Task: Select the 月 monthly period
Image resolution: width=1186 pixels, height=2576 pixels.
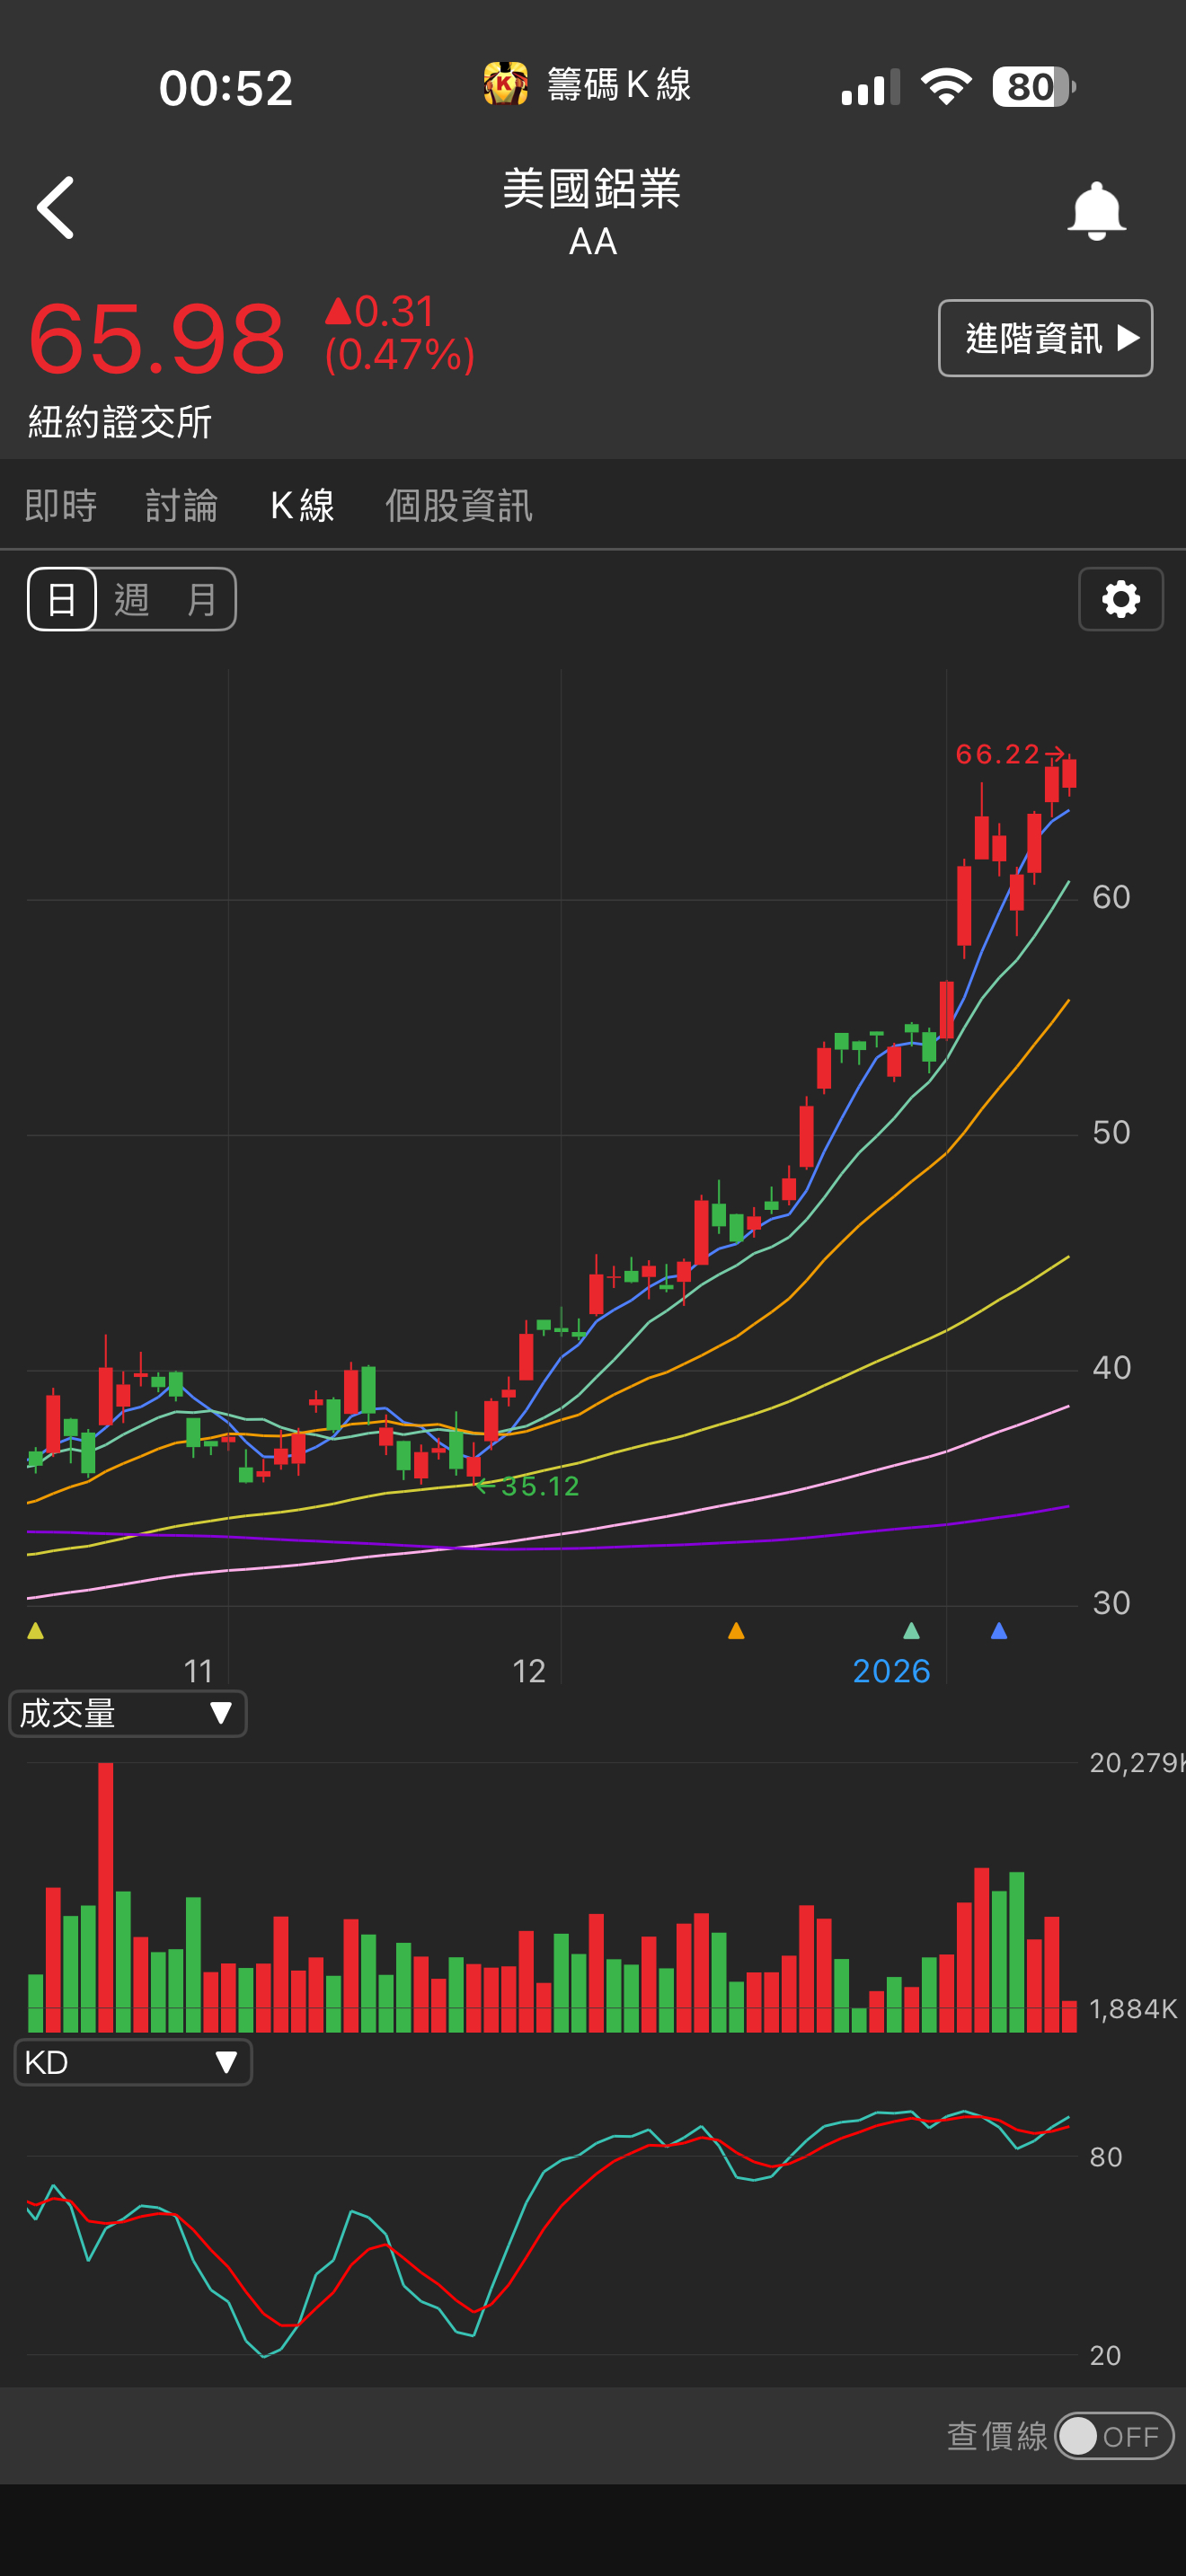Action: click(201, 600)
